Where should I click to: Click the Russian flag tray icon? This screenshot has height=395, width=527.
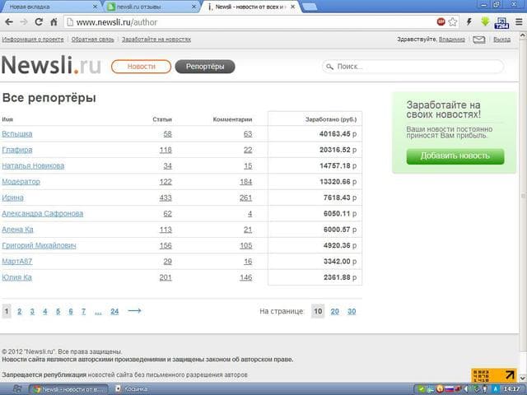click(x=450, y=389)
